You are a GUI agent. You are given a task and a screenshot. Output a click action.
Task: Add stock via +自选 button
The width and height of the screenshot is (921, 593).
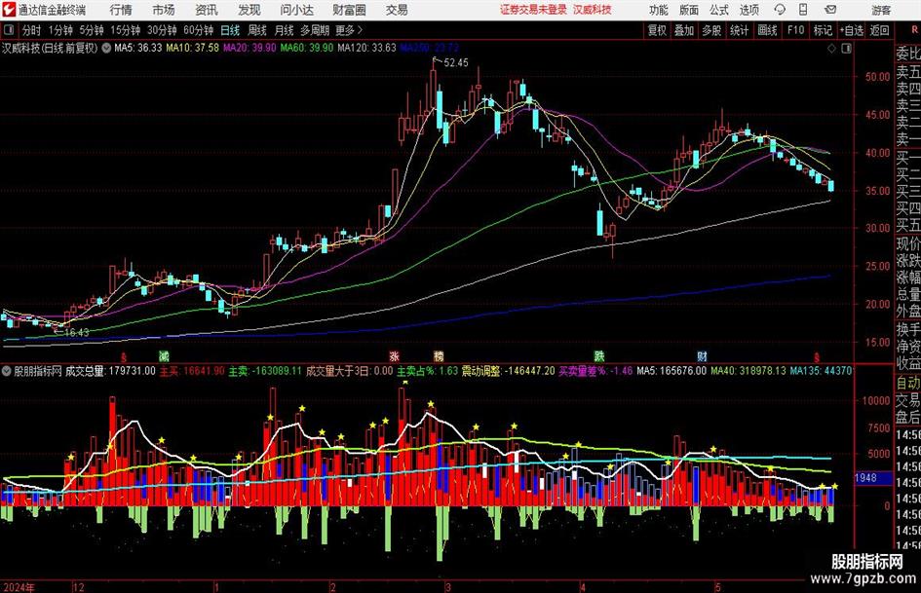click(x=851, y=30)
